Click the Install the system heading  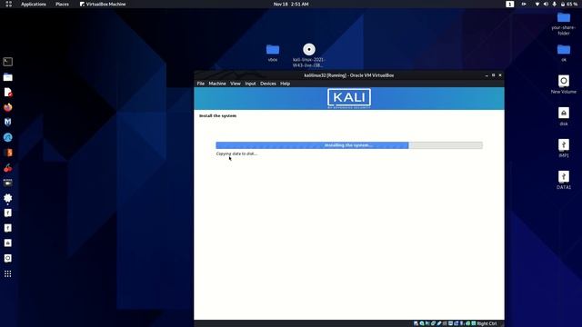tap(217, 115)
